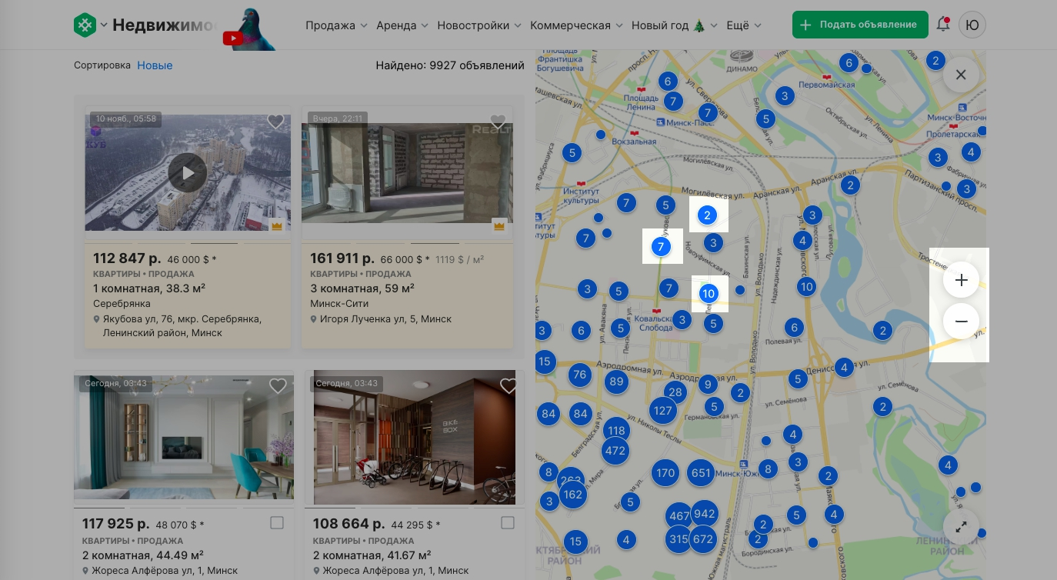Expand the chevron next to the Realt logo

pyautogui.click(x=104, y=25)
